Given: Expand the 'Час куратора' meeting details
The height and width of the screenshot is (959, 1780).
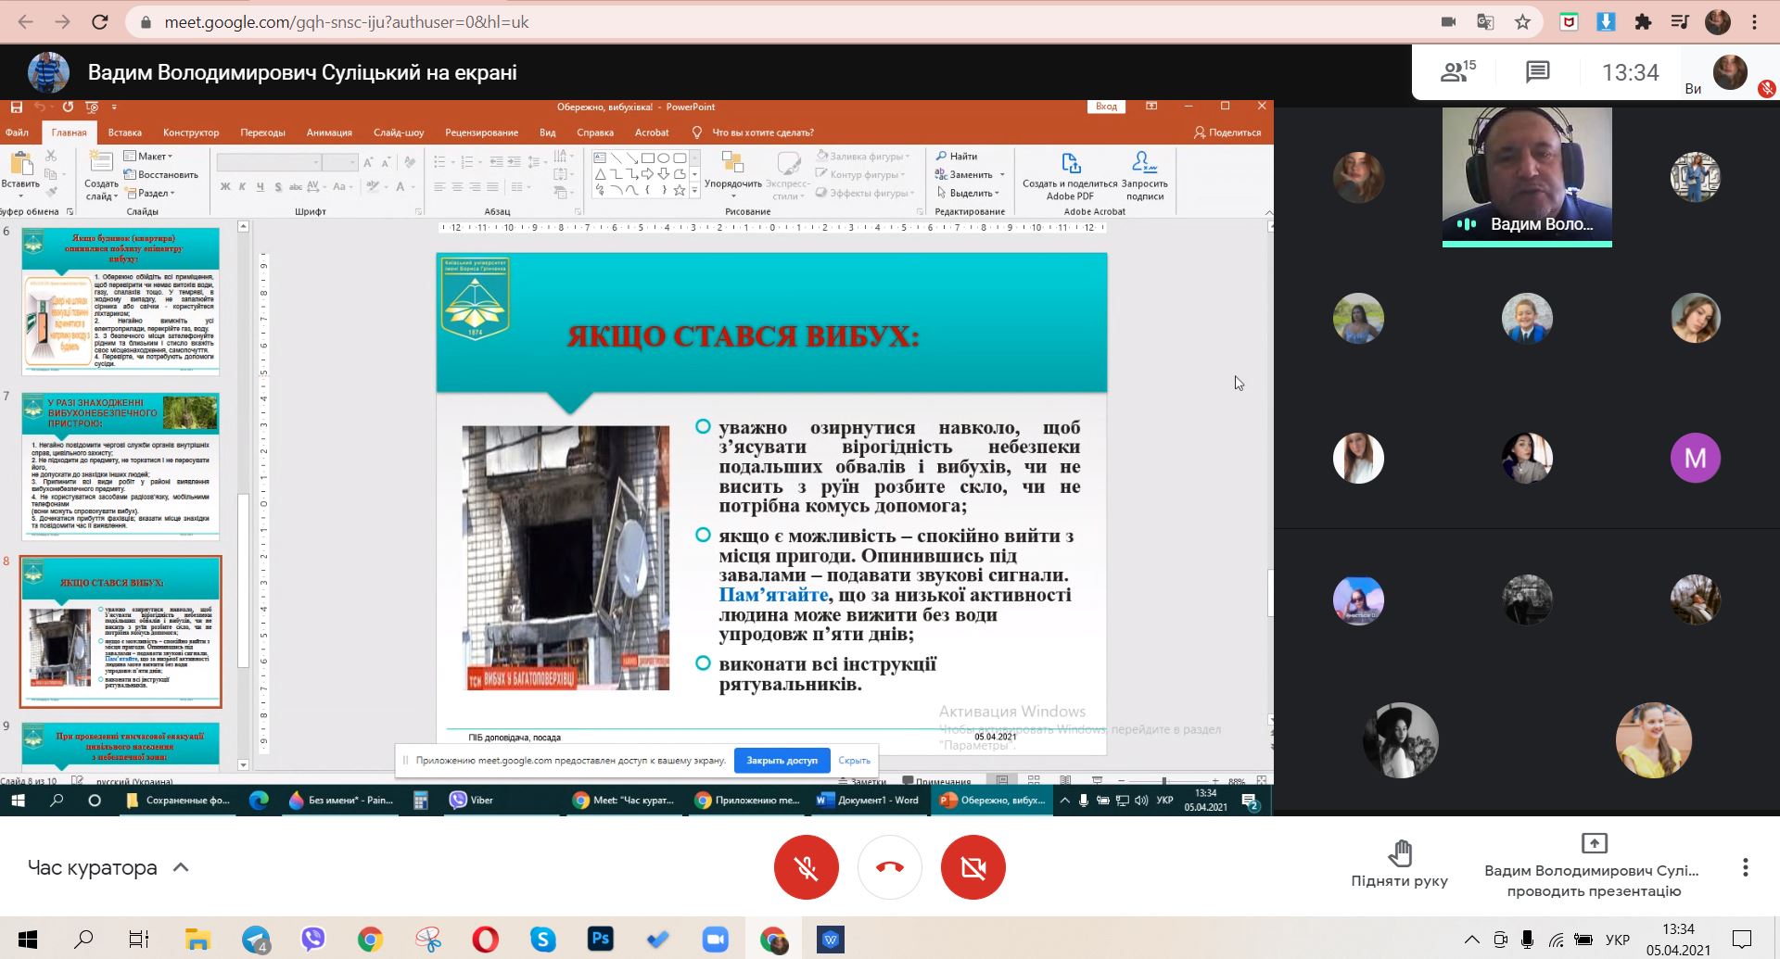Looking at the screenshot, I should click(x=182, y=868).
